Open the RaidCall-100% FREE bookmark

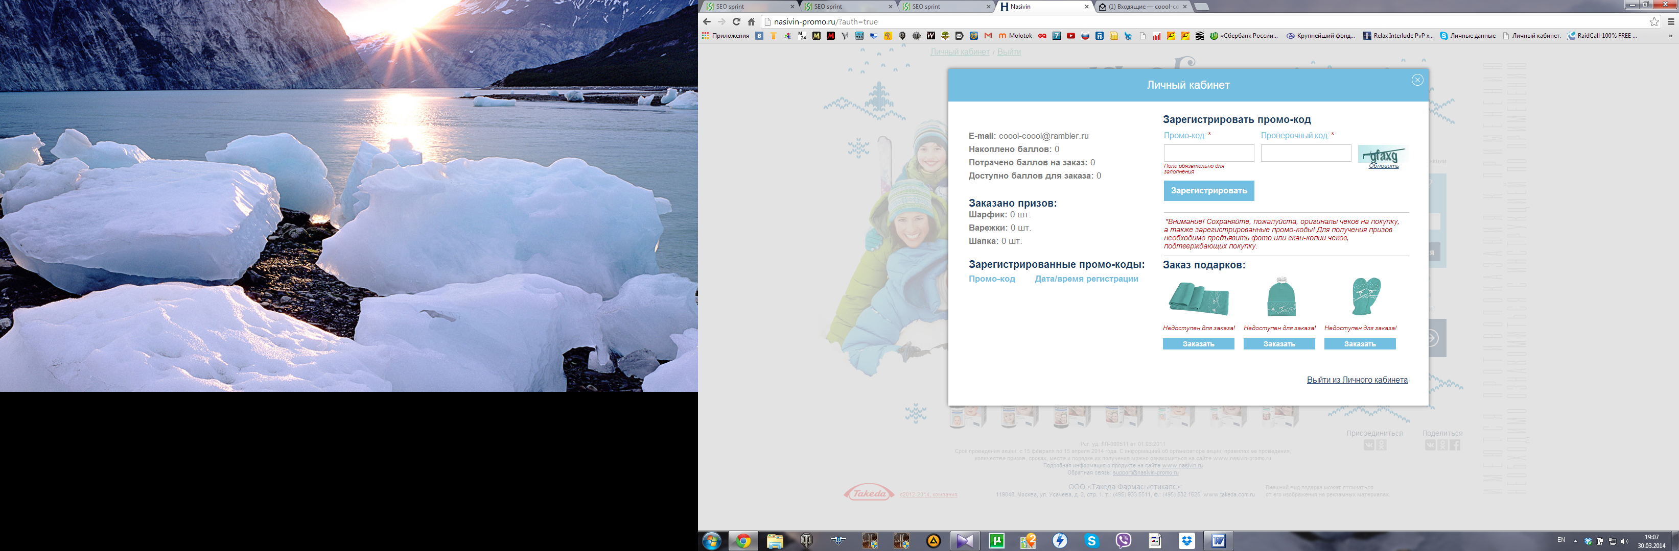[1603, 36]
